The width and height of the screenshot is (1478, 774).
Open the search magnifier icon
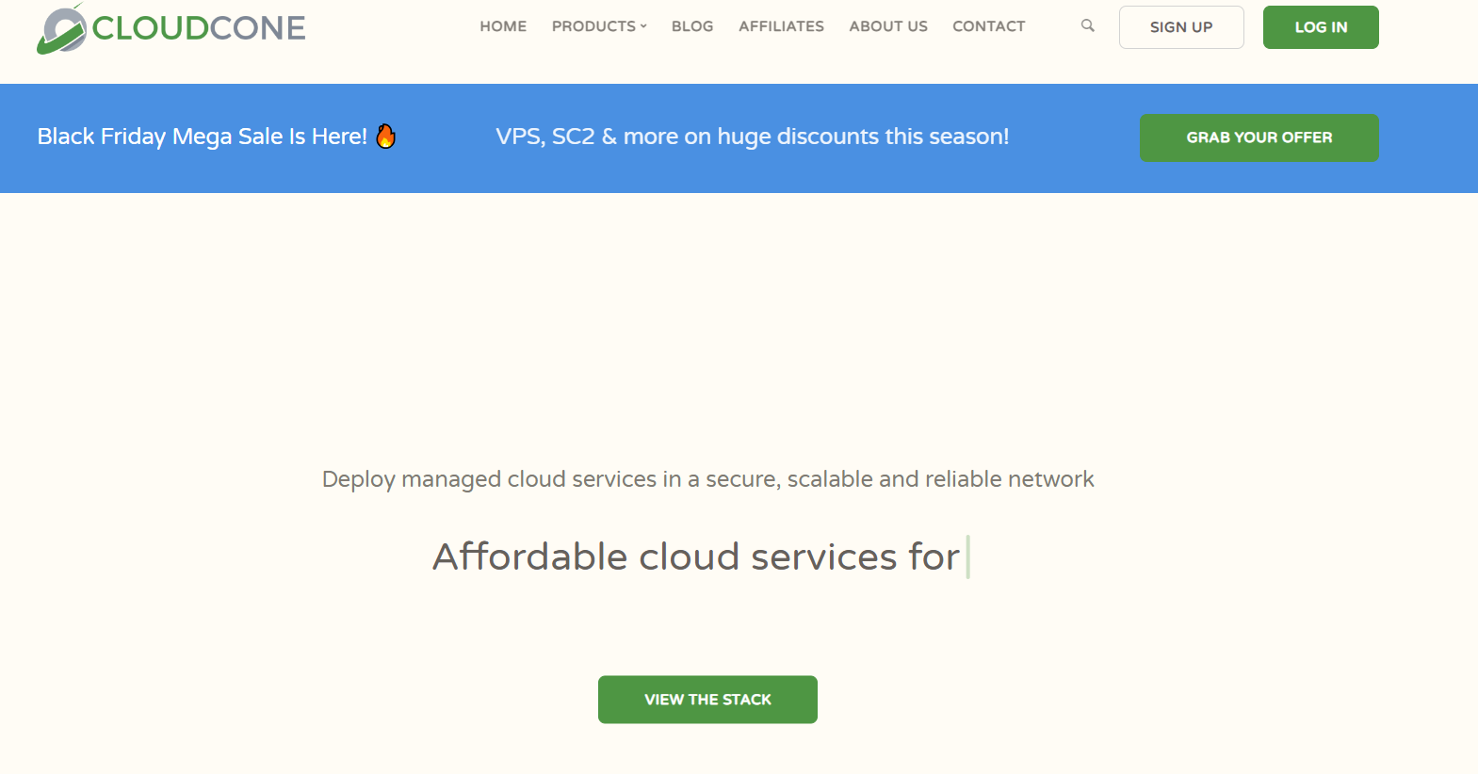[1088, 25]
